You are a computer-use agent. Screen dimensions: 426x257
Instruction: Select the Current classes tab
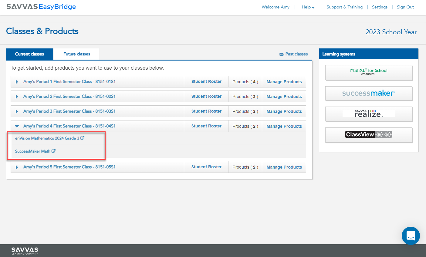point(29,54)
